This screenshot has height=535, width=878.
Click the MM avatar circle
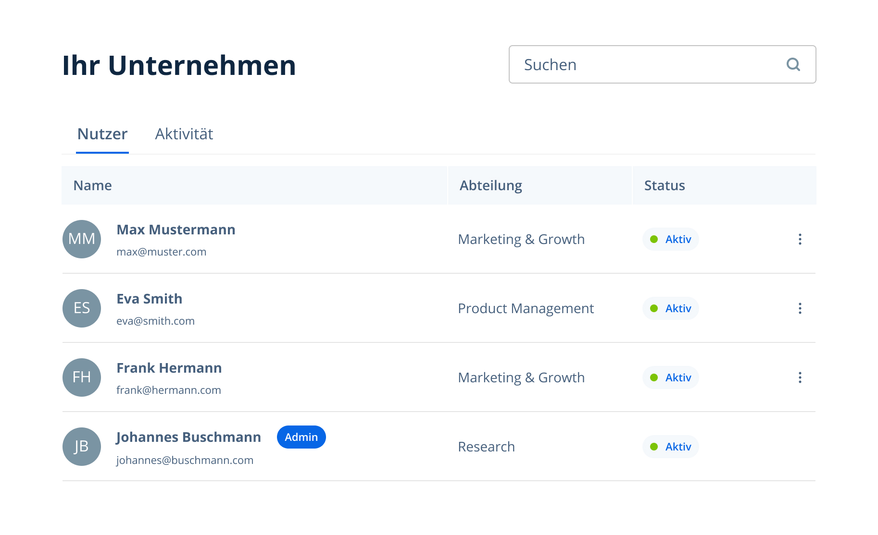click(82, 239)
